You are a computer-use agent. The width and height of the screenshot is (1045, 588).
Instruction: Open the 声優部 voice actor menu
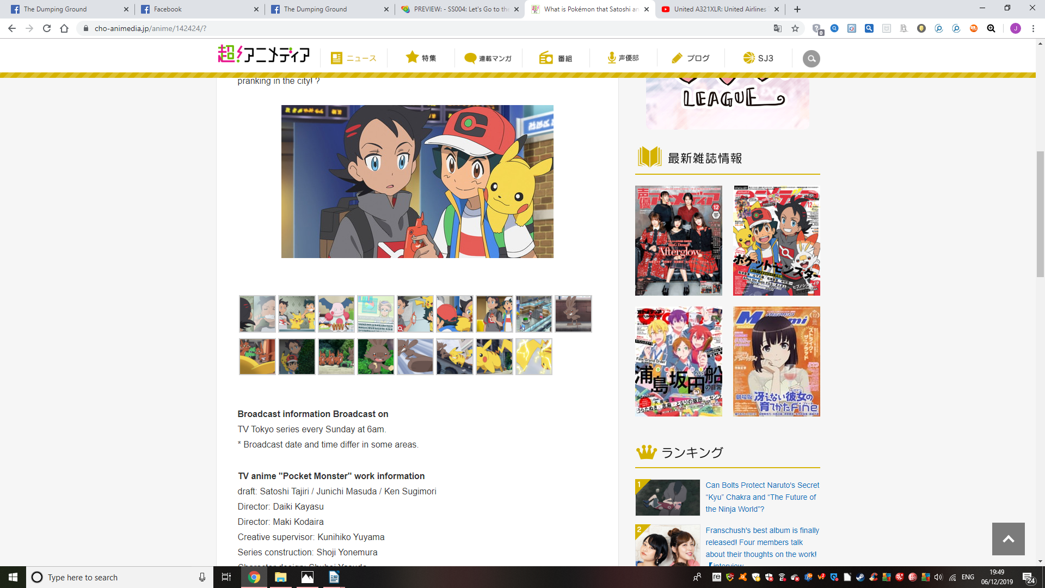623,58
